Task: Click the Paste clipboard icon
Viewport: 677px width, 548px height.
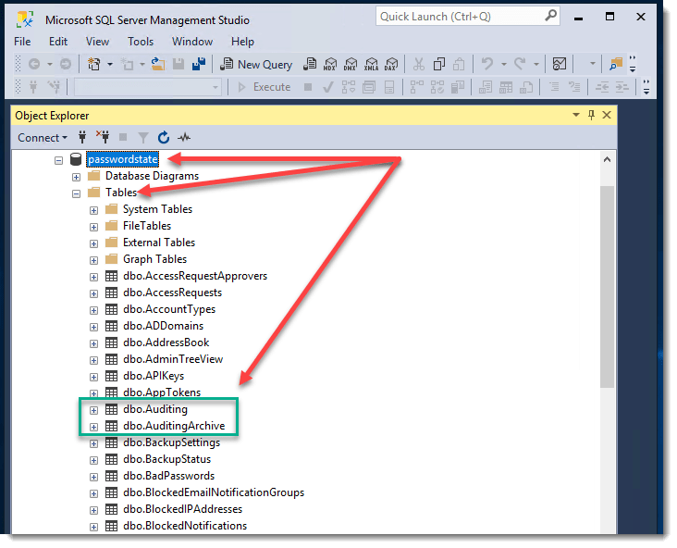Action: 459,65
